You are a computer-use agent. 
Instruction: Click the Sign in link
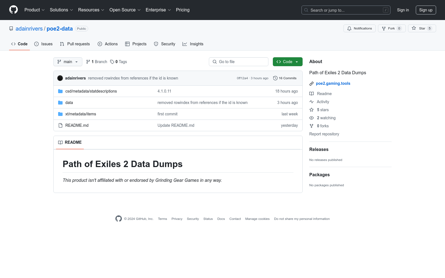click(x=403, y=10)
